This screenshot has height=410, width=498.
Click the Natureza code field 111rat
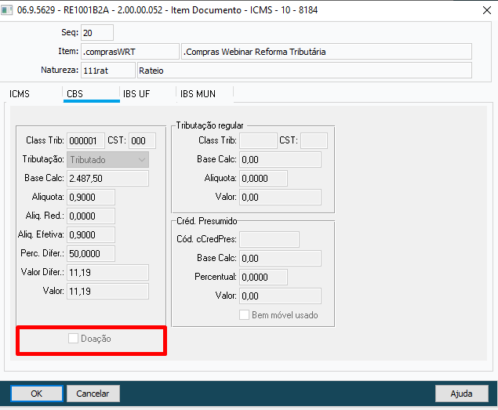pyautogui.click(x=108, y=71)
